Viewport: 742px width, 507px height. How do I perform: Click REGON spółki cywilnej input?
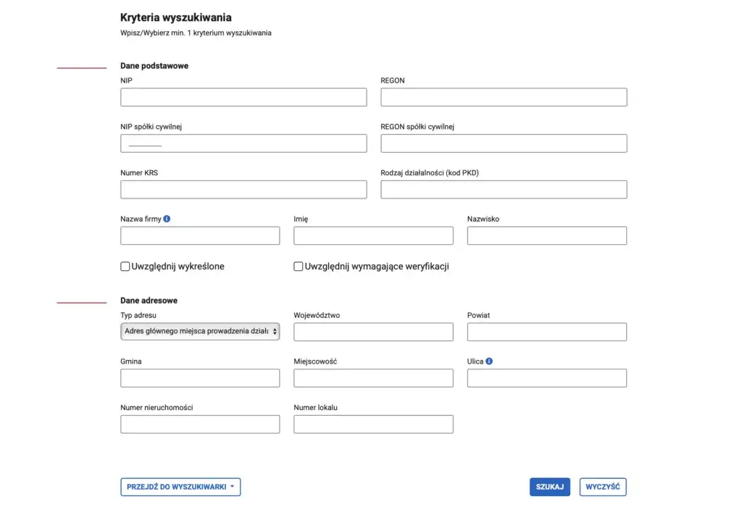504,143
